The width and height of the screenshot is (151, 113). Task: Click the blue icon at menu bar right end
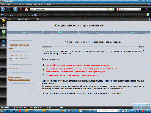tap(149, 4)
